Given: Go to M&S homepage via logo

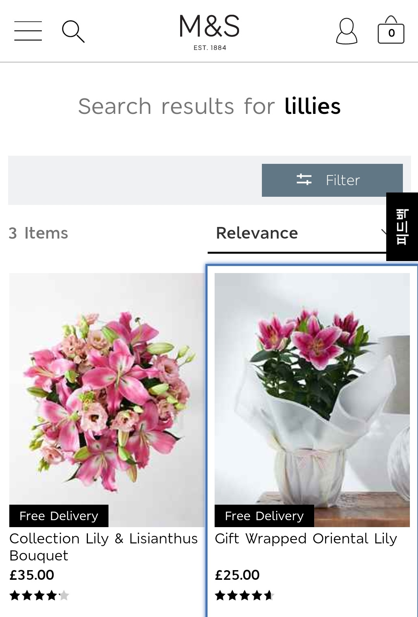Looking at the screenshot, I should coord(209,33).
